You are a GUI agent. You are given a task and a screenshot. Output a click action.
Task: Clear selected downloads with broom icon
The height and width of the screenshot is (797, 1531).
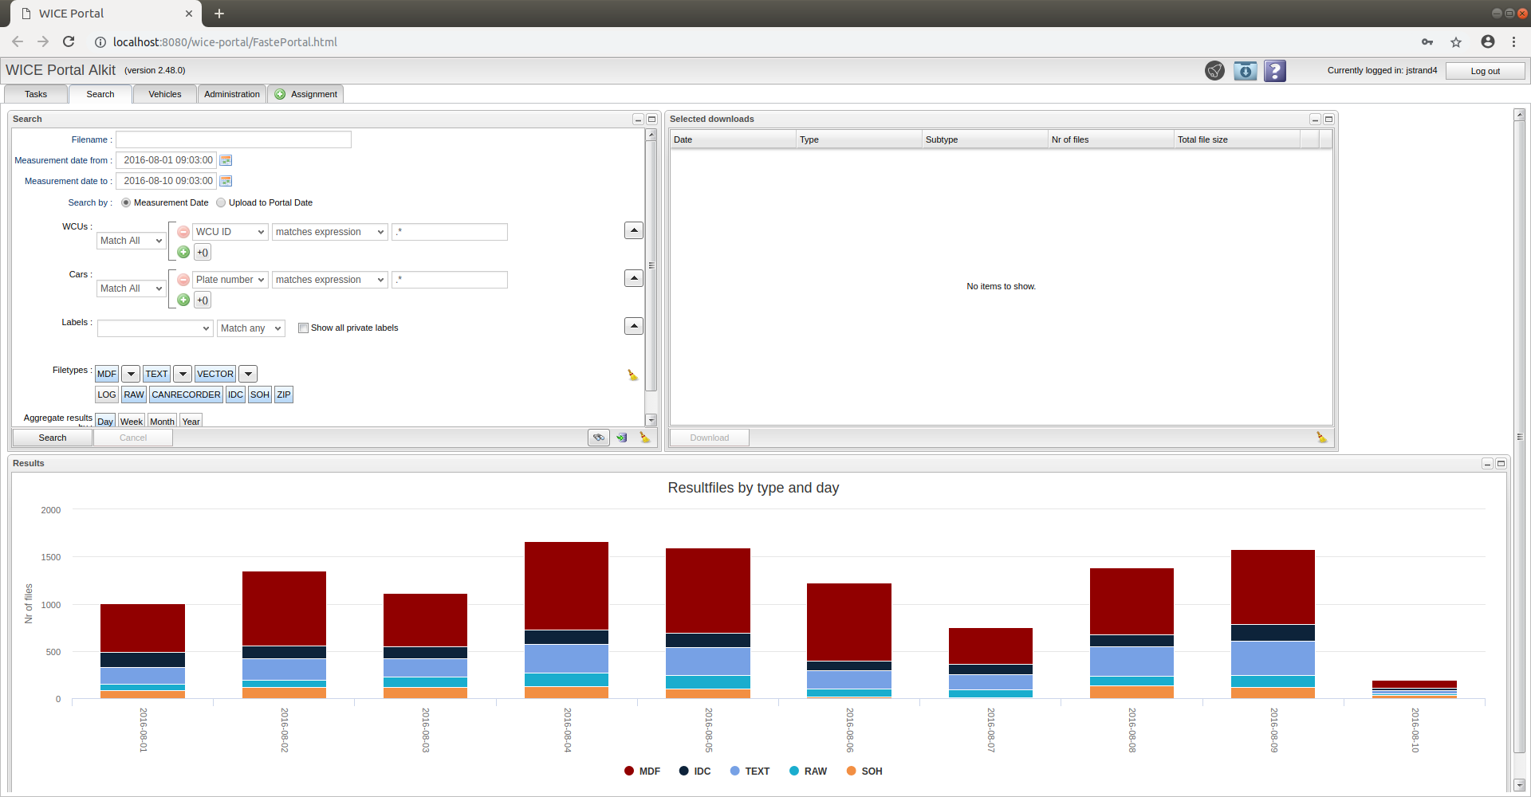tap(1321, 438)
